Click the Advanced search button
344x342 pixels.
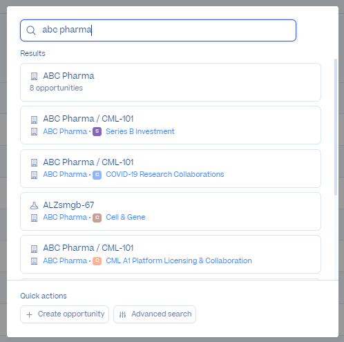coord(155,314)
